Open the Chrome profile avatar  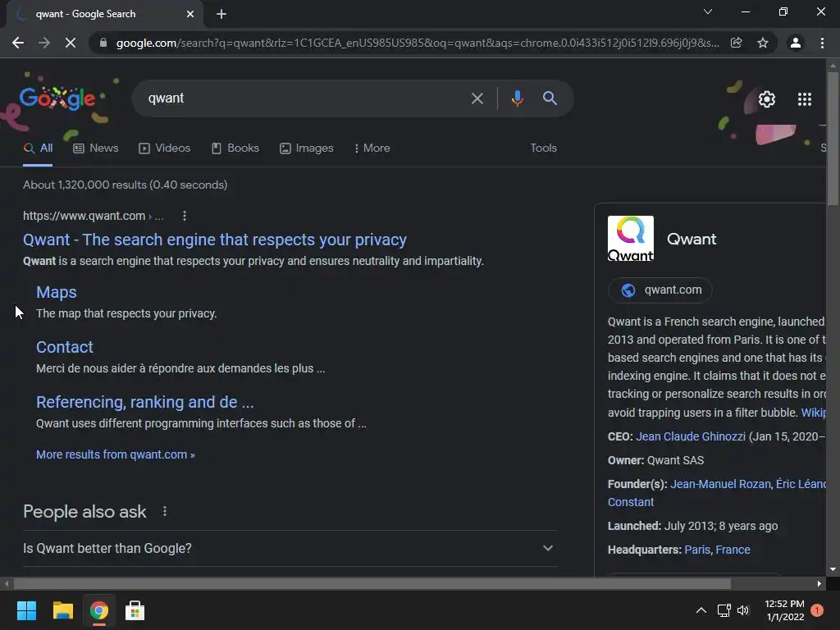[x=796, y=43]
